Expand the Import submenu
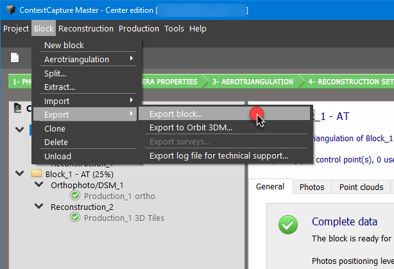394x269 pixels. pos(88,101)
